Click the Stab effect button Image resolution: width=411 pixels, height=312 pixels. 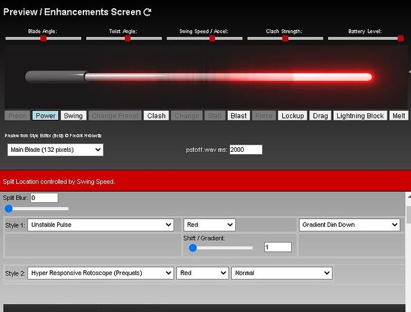click(x=214, y=116)
